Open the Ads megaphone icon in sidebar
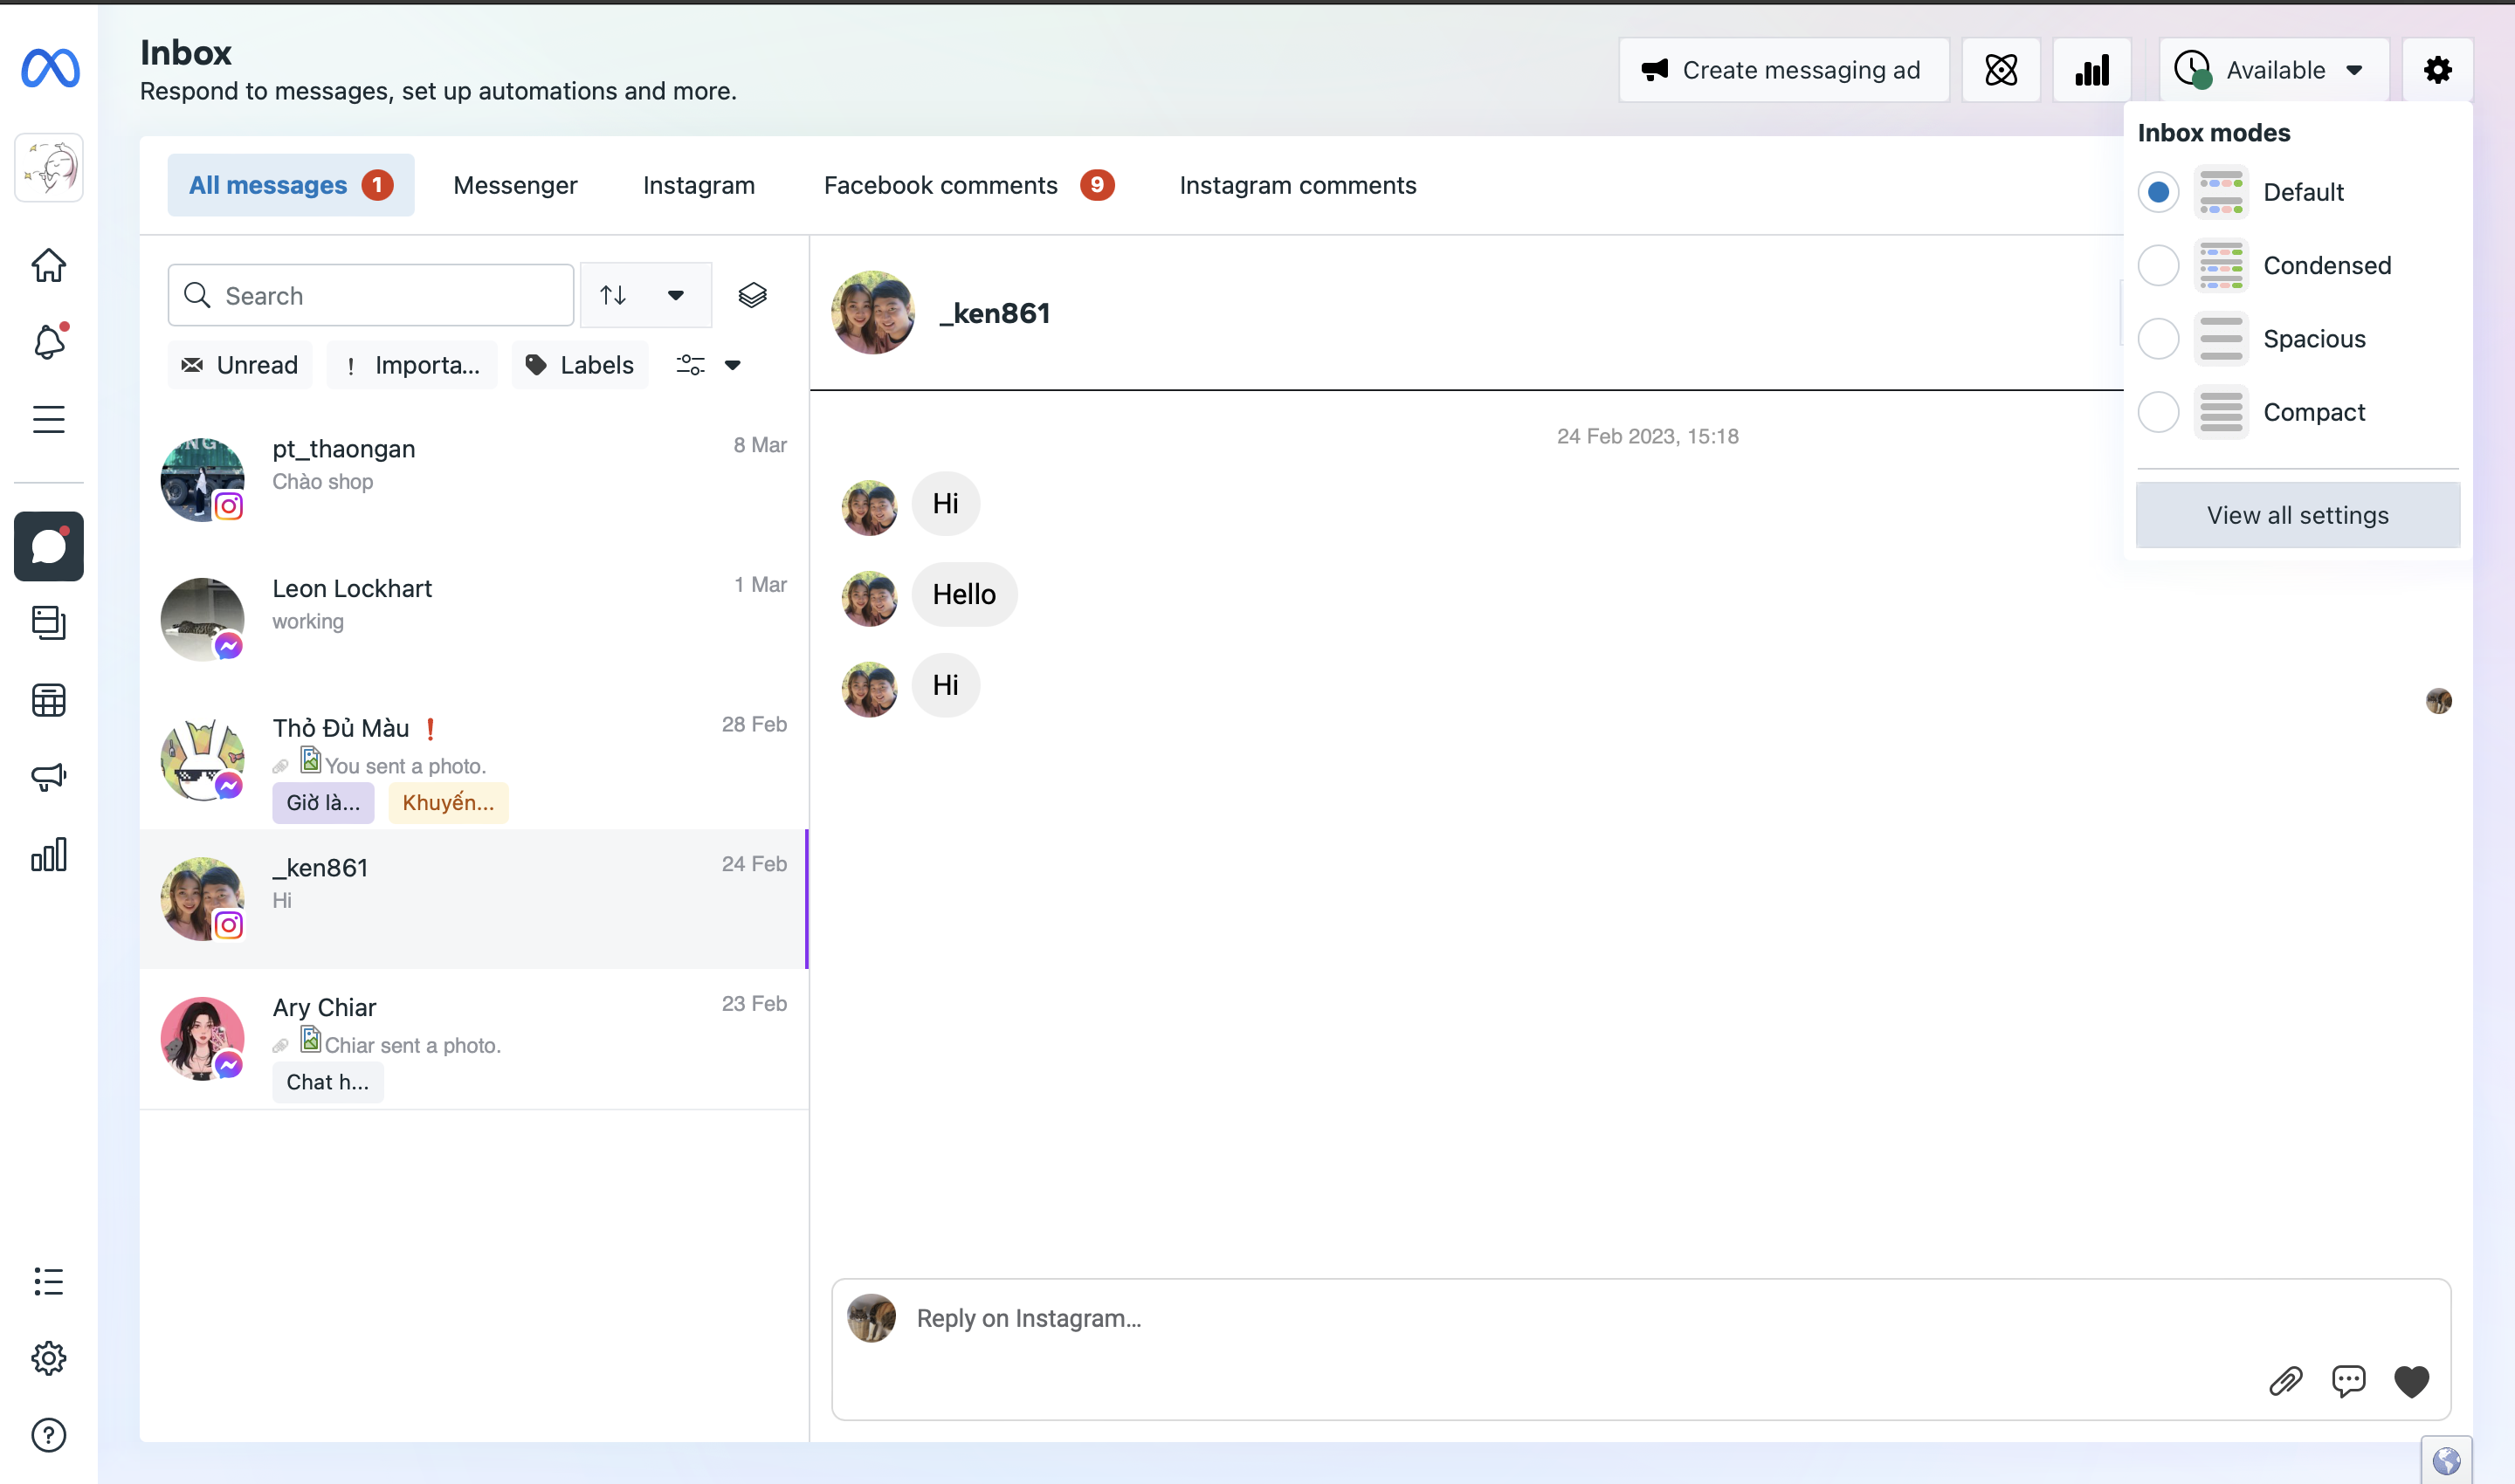The image size is (2515, 1484). pyautogui.click(x=49, y=777)
